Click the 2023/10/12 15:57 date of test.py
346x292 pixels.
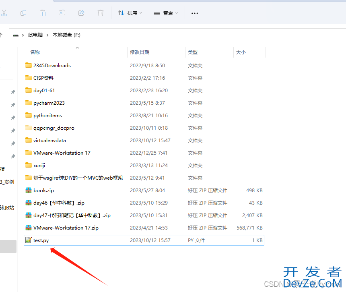pos(150,240)
